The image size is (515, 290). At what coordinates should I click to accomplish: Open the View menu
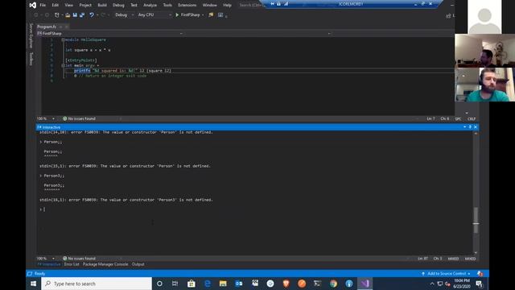tap(68, 5)
